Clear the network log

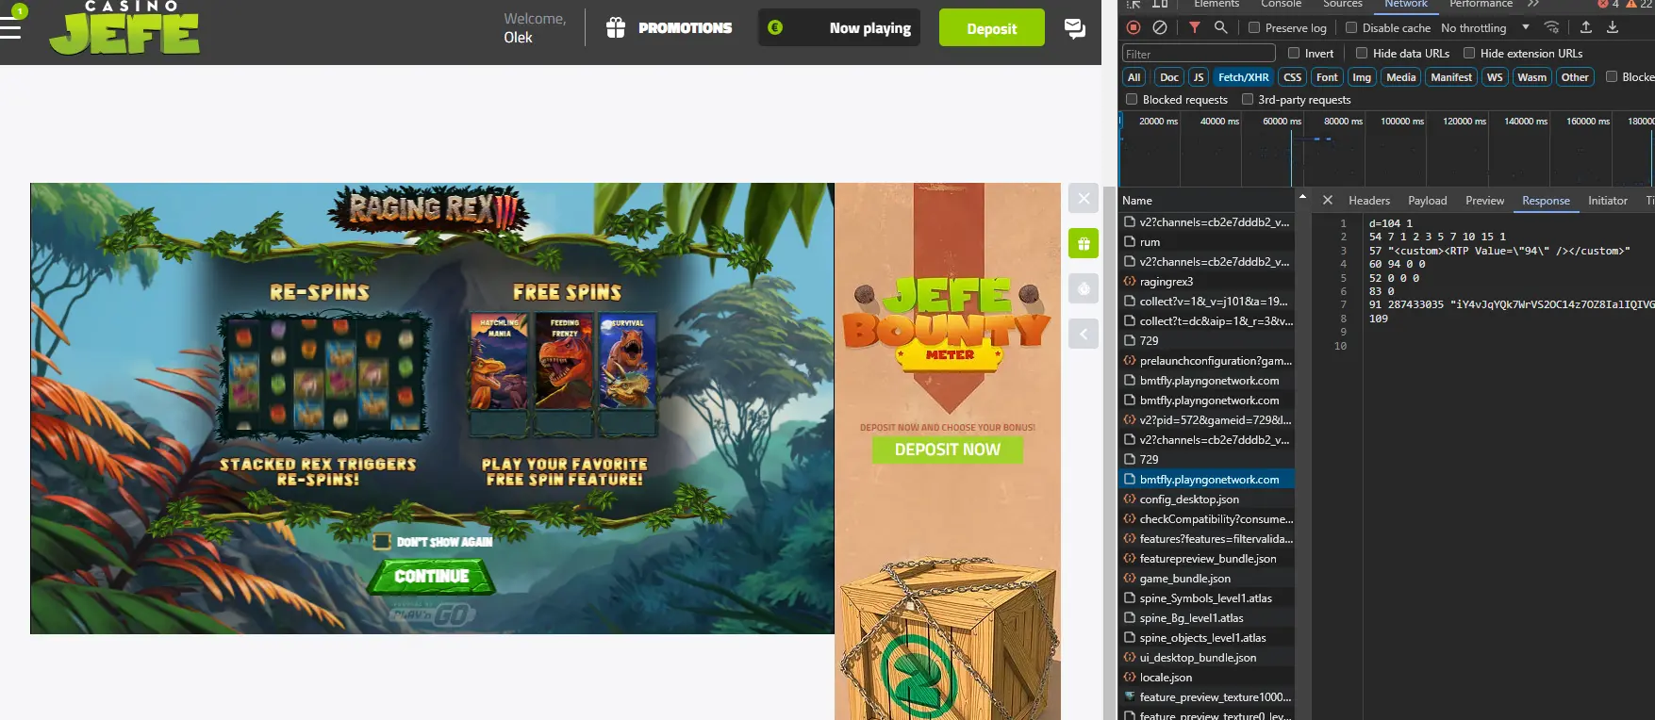(x=1160, y=27)
